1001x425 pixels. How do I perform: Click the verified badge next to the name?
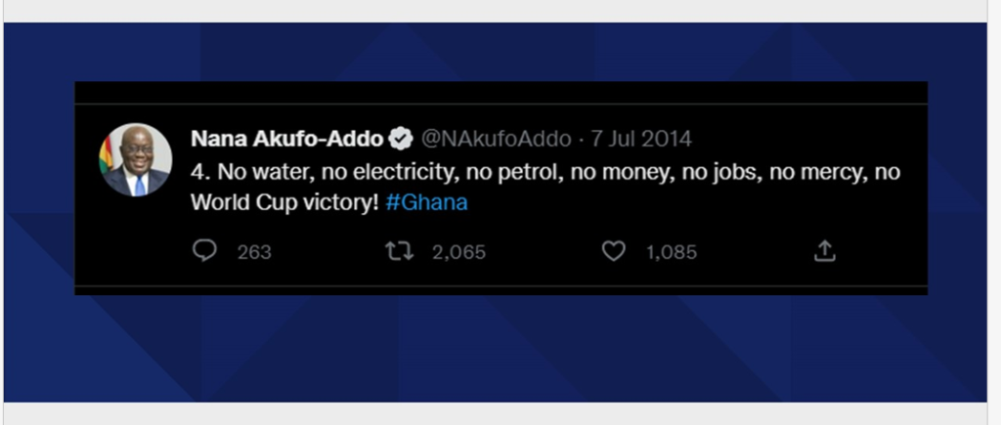click(401, 138)
